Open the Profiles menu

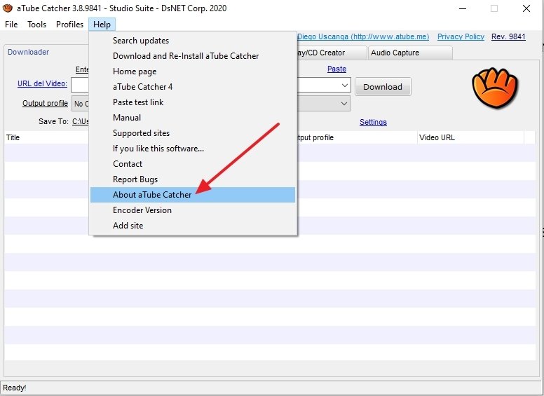pos(69,25)
